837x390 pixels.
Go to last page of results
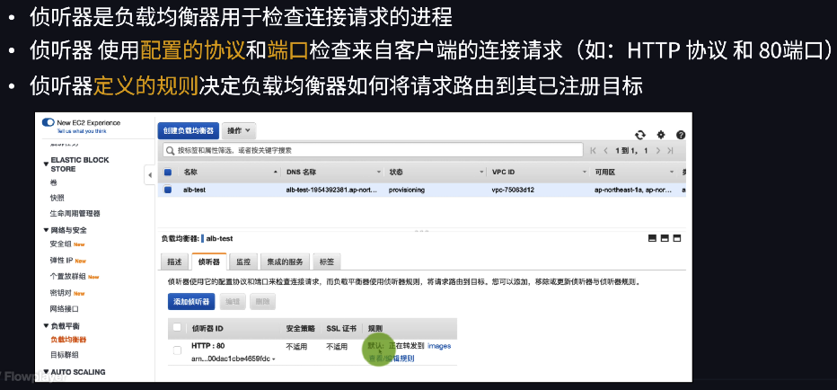[x=671, y=151]
